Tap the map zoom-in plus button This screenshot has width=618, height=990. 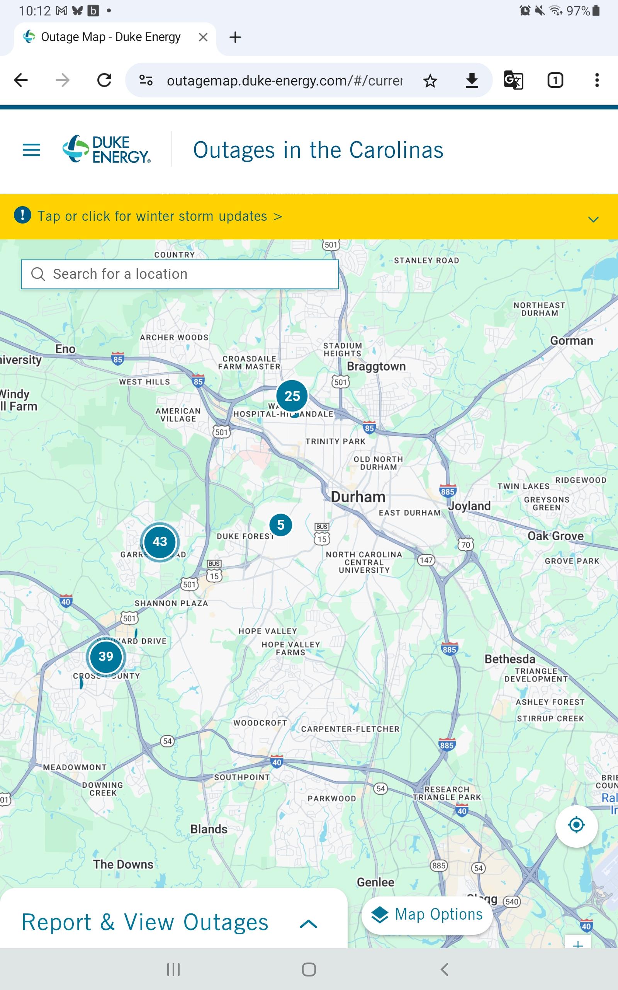pyautogui.click(x=577, y=942)
